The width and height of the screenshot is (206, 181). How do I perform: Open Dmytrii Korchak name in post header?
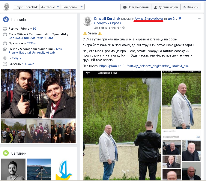point(107,19)
